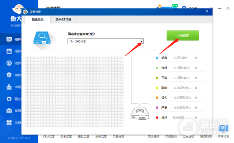This screenshot has width=234, height=143.
Task: Click the light green 良好 legend swatch
Action: 157,68
